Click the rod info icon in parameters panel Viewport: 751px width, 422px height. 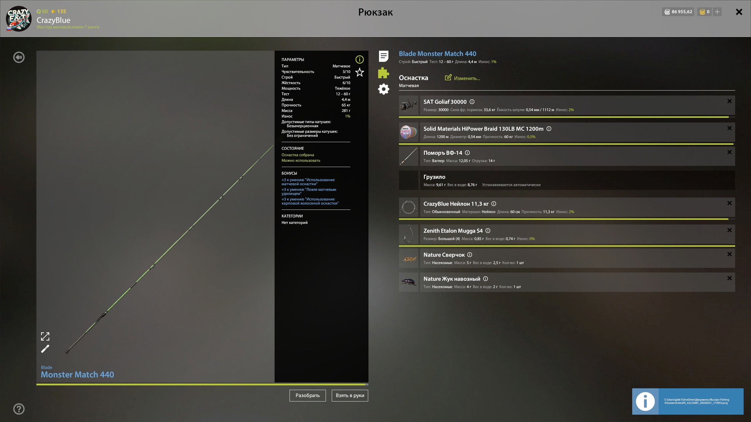click(x=359, y=59)
